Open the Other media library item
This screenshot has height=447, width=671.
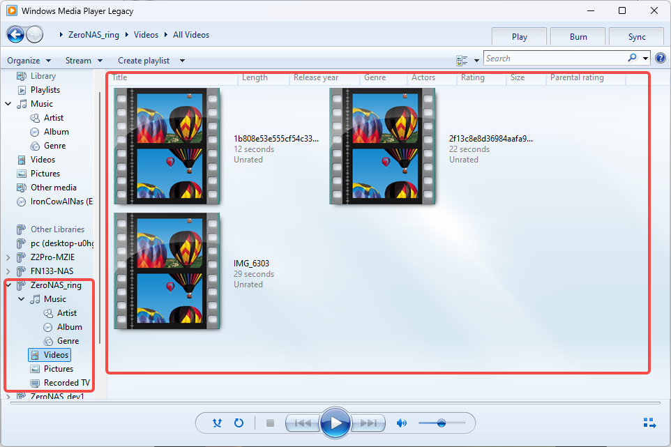coord(54,188)
